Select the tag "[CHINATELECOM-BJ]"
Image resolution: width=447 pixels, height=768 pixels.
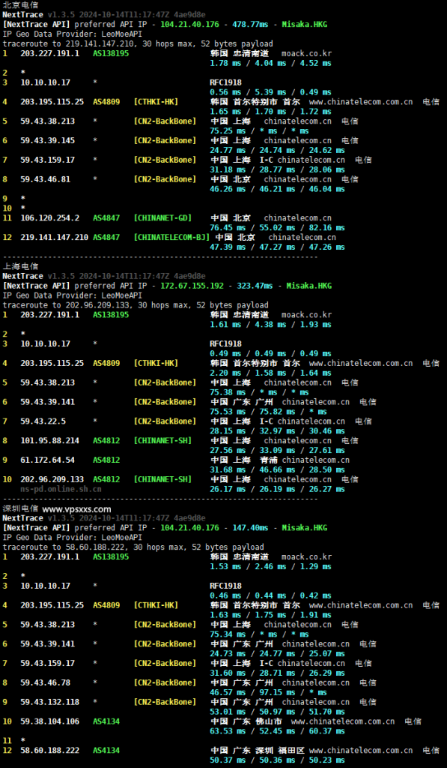pyautogui.click(x=171, y=237)
